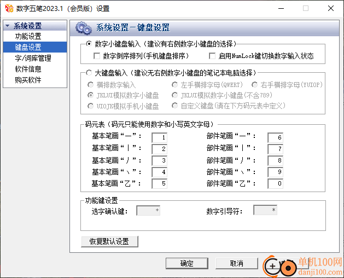Open 软件信息 in the sidebar
Image resolution: width=344 pixels, height=278 pixels.
click(28, 69)
